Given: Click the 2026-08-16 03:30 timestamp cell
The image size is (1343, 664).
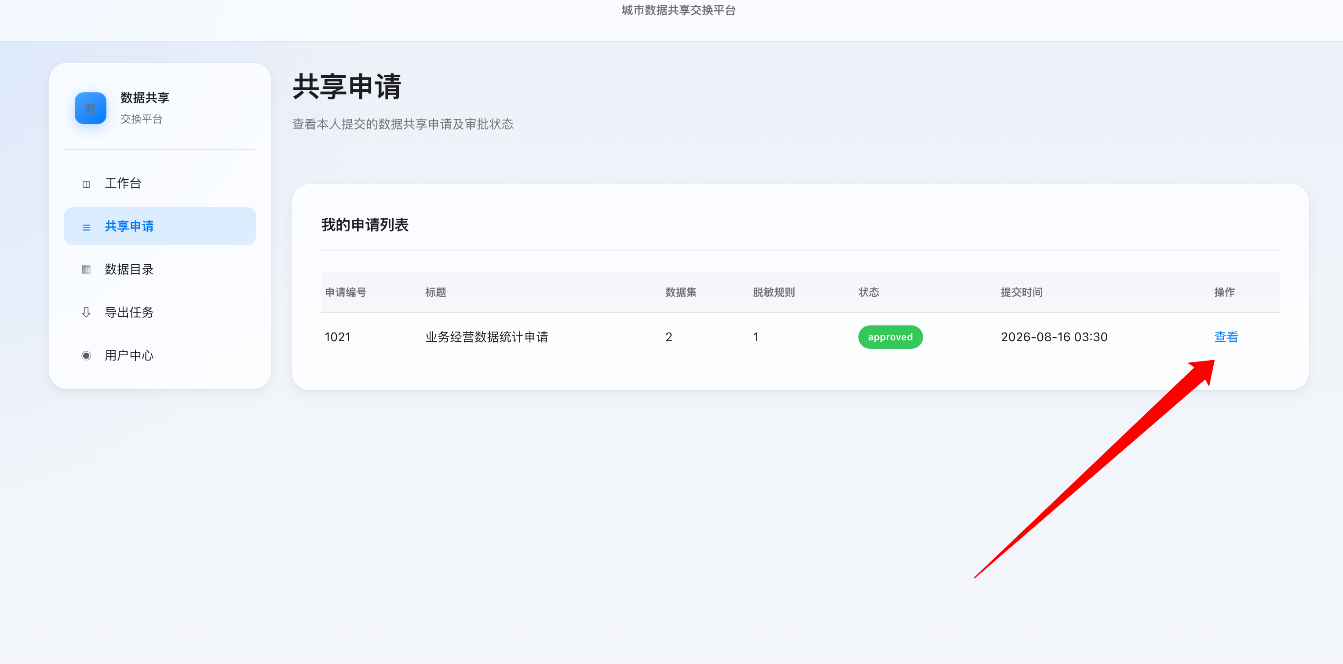Looking at the screenshot, I should tap(1054, 337).
